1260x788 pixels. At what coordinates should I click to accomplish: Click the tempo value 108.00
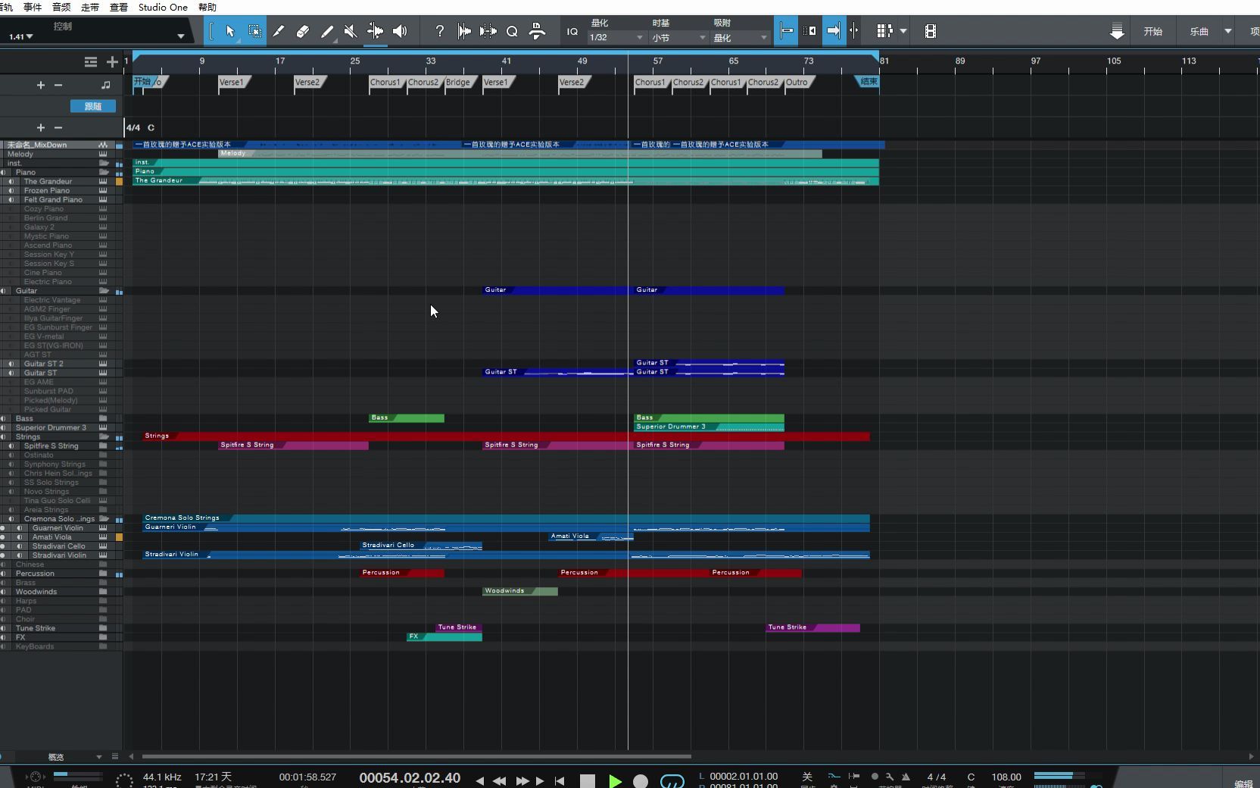pos(1006,777)
